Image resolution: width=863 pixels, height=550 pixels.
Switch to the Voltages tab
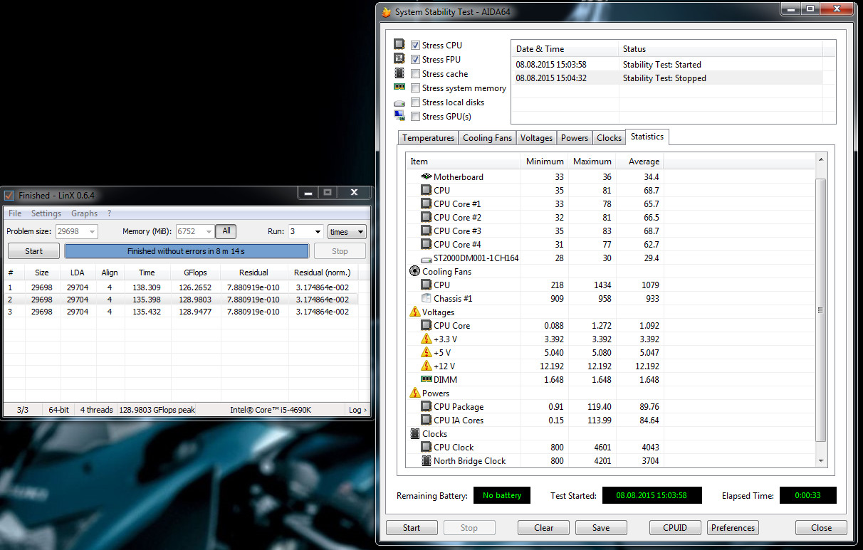point(536,138)
